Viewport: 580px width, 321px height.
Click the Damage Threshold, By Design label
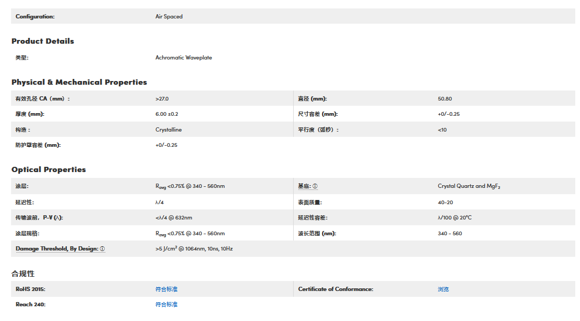pos(57,249)
